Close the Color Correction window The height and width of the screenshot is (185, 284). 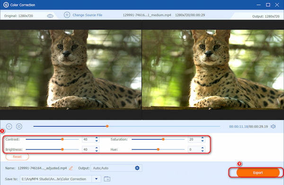[x=277, y=5]
